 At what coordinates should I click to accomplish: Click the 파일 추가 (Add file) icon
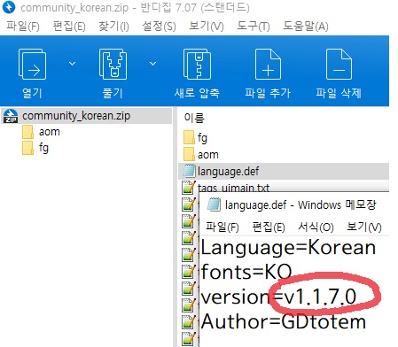[x=268, y=65]
